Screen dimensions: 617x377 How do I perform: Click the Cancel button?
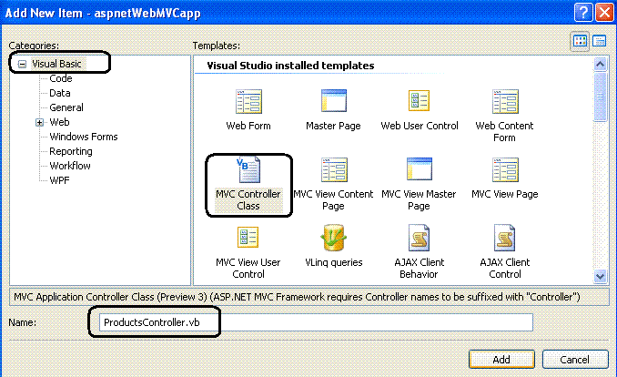(575, 360)
